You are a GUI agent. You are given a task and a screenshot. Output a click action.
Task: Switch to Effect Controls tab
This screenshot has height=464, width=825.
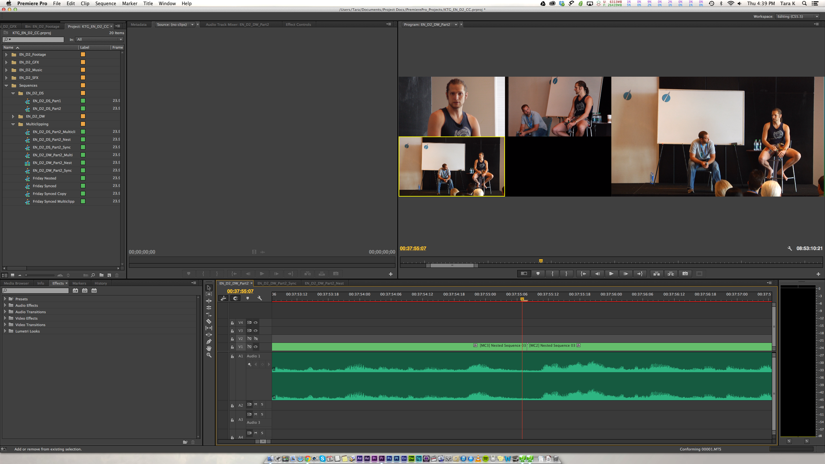[298, 24]
